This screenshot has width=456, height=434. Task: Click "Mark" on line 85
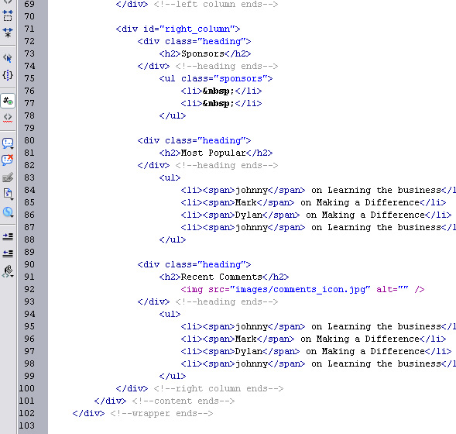(x=245, y=202)
